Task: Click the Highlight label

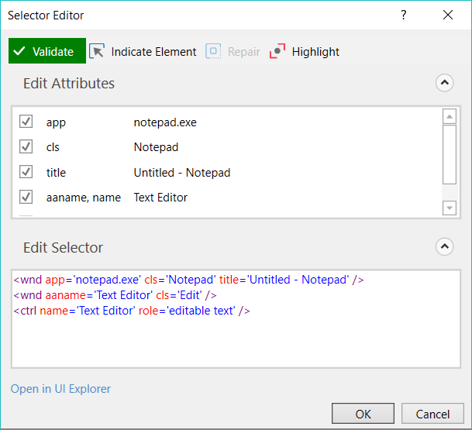Action: [x=315, y=52]
